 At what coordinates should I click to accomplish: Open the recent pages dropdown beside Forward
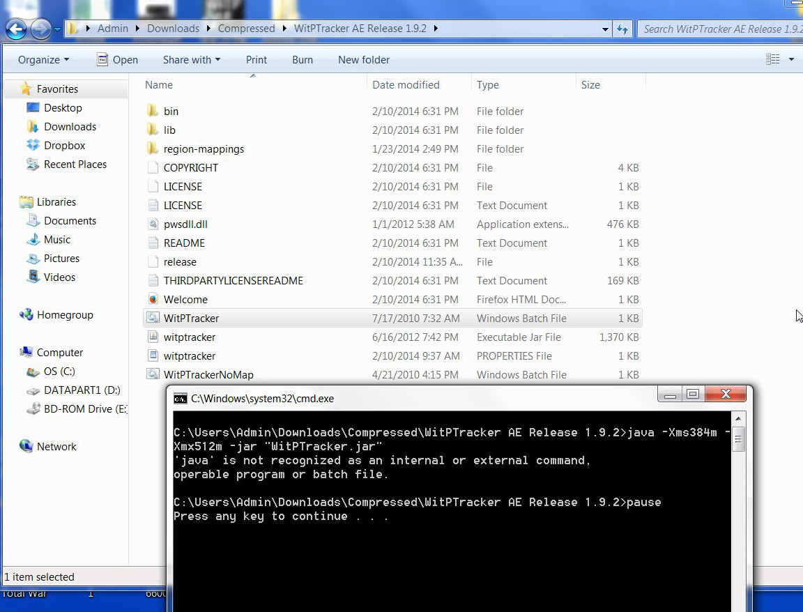click(57, 29)
